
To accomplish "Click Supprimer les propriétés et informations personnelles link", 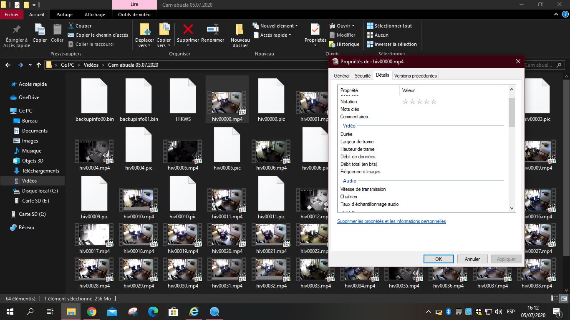I will [391, 221].
